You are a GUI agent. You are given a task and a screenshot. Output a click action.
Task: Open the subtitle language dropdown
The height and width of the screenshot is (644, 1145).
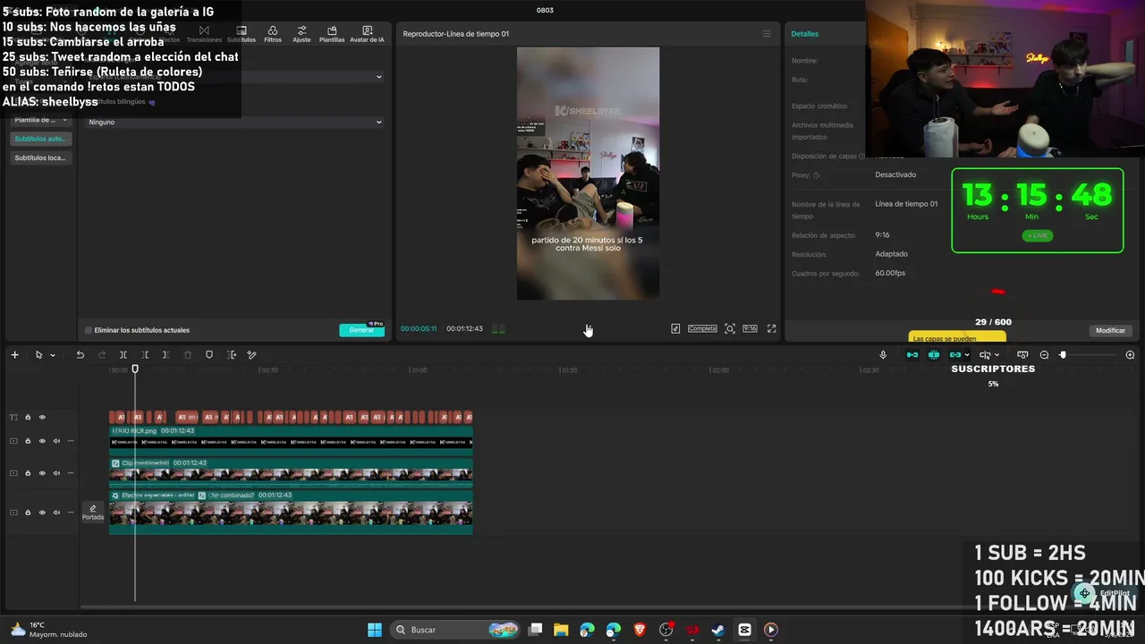[234, 77]
